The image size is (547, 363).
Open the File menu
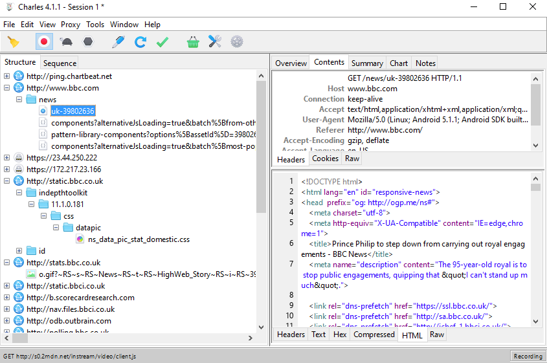coord(9,25)
